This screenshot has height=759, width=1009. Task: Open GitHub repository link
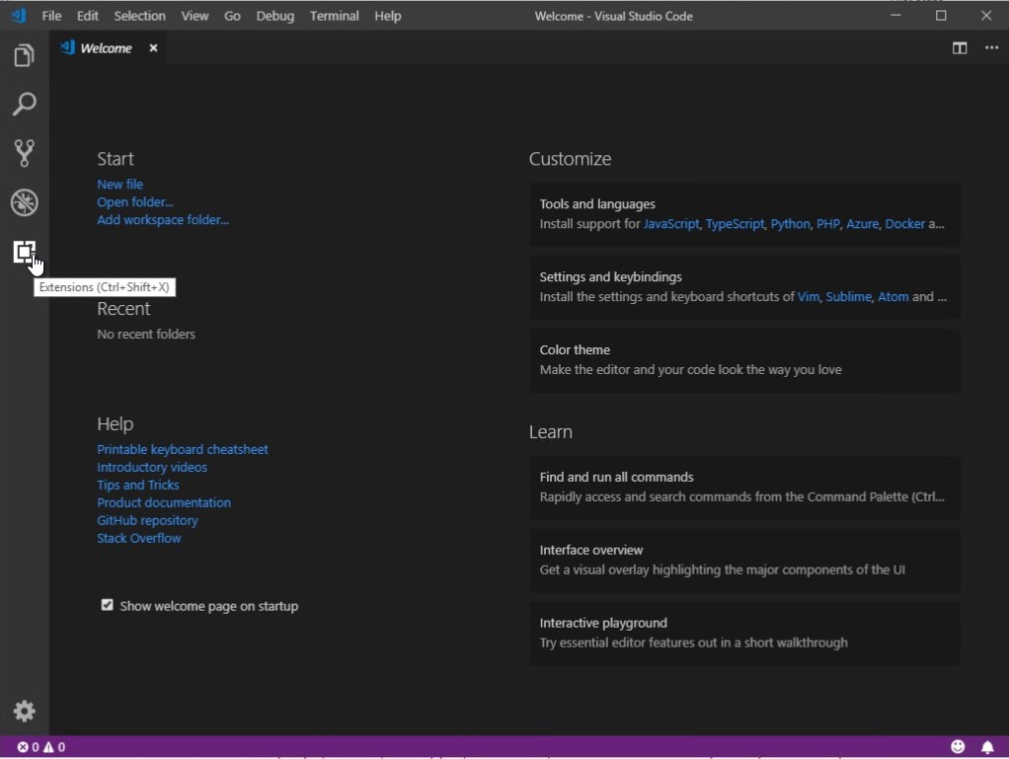click(x=147, y=520)
